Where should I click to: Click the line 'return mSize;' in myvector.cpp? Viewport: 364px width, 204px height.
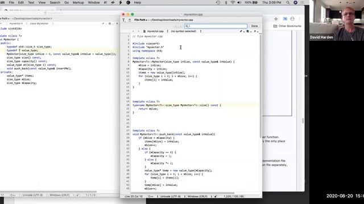tap(148, 109)
